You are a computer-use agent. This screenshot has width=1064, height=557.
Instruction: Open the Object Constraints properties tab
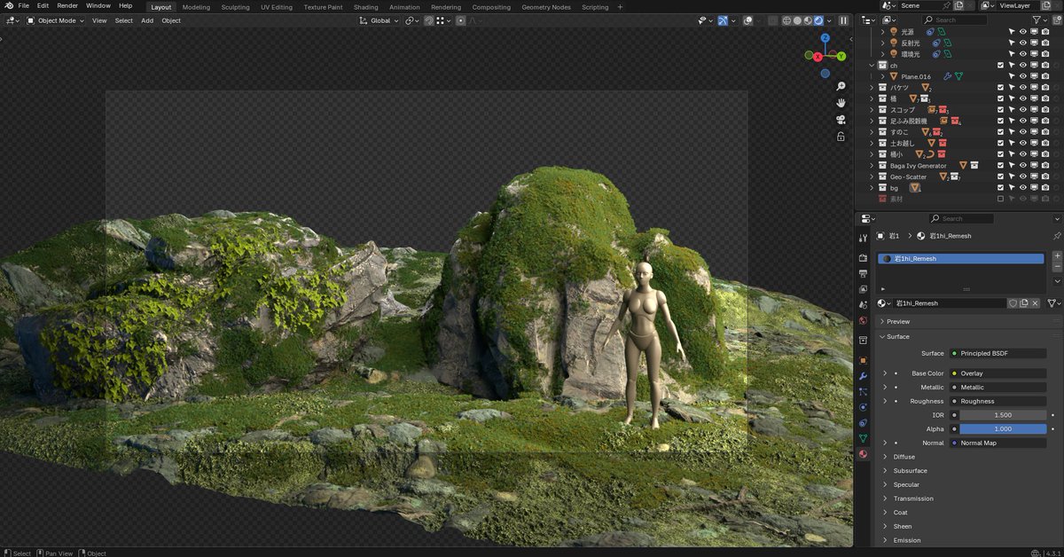click(x=863, y=423)
